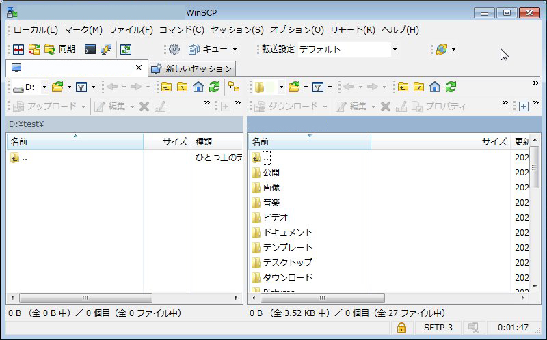Click the remote open directory folder icon
547x340 pixels.
pos(294,87)
